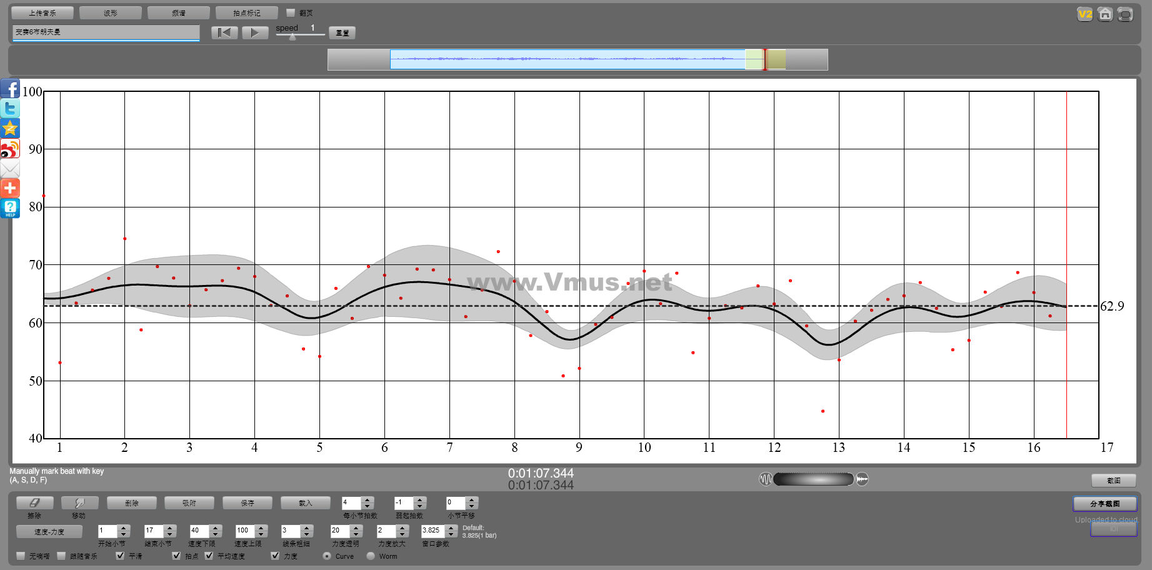Uncheck the 拍点 beat points checkbox
This screenshot has height=570, width=1152.
click(176, 556)
